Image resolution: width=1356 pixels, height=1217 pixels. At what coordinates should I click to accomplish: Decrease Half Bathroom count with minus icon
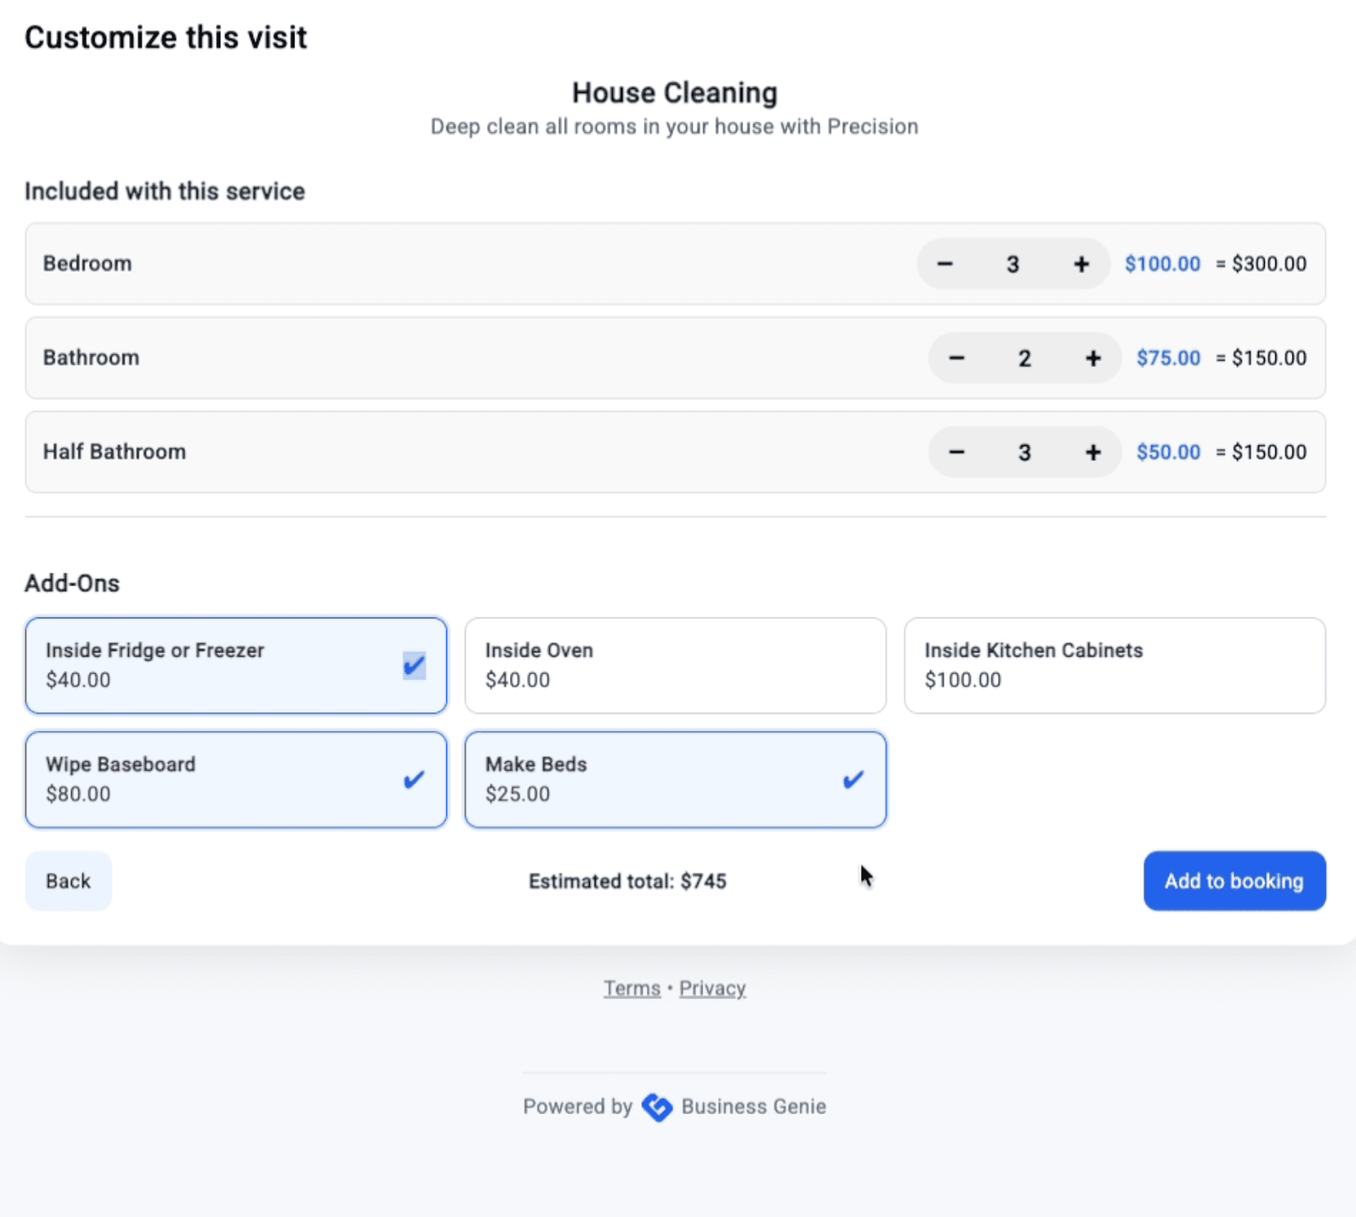(956, 452)
